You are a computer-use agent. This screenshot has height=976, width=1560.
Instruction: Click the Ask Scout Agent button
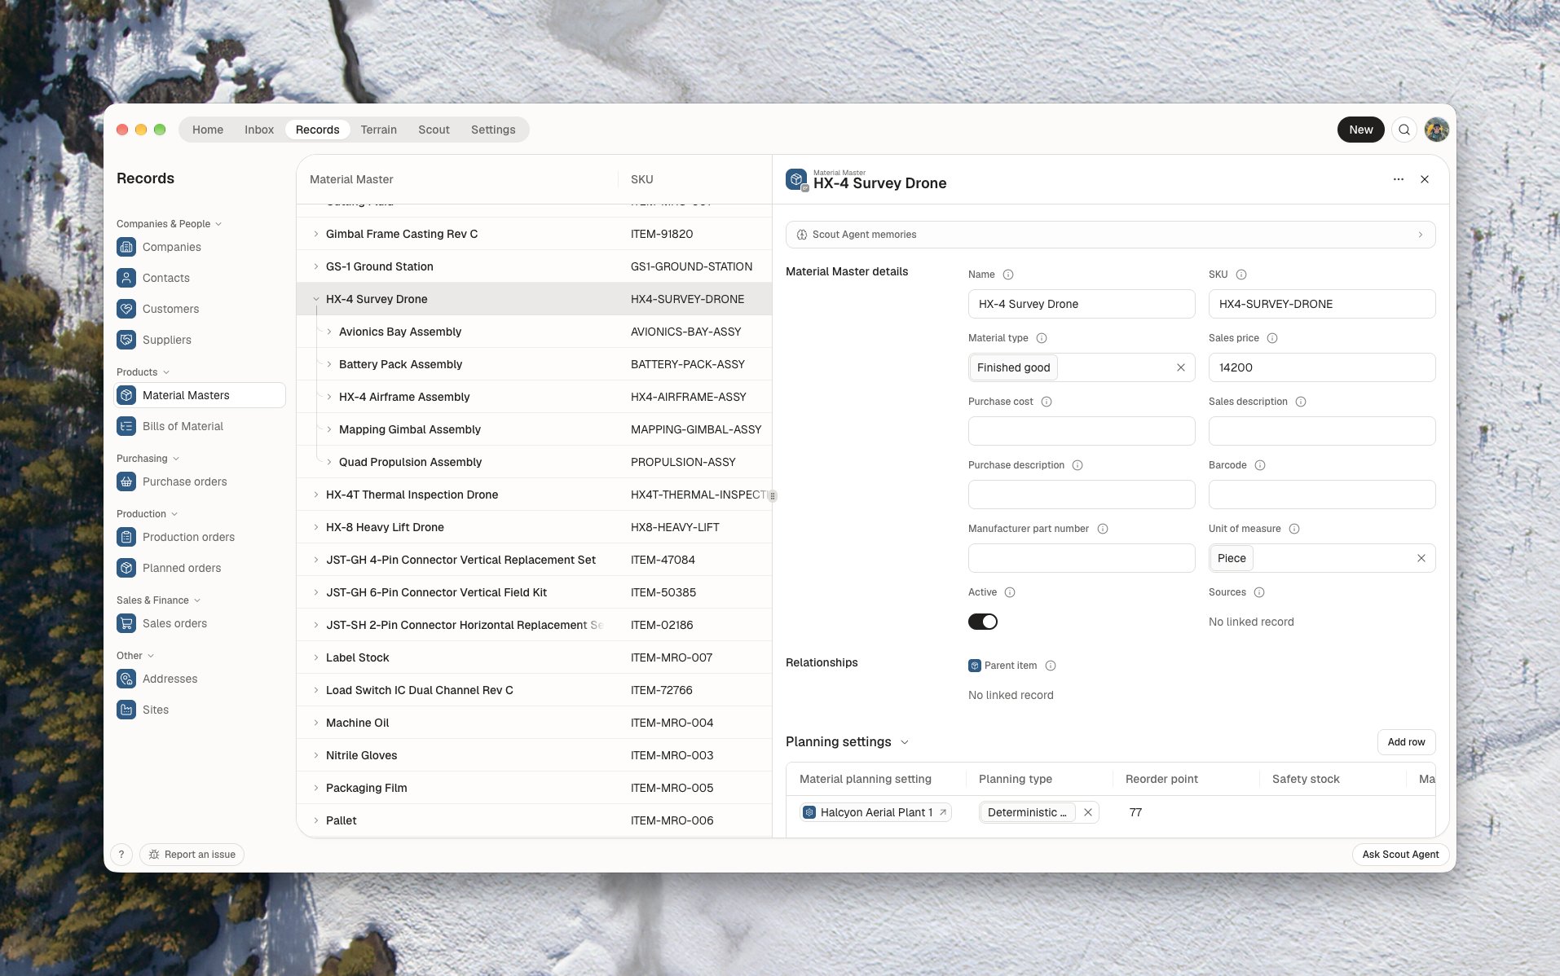click(1401, 855)
